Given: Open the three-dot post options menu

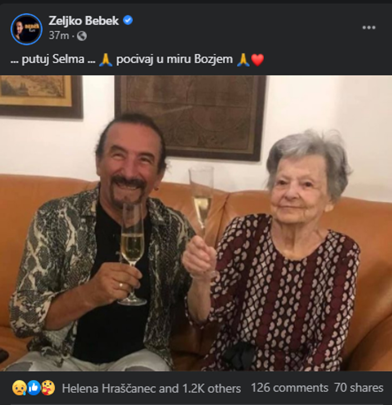Looking at the screenshot, I should pos(369,28).
